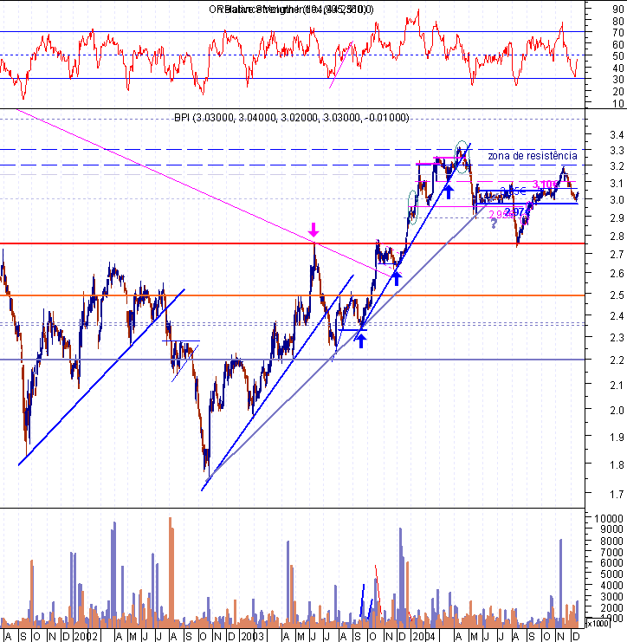The height and width of the screenshot is (642, 627).
Task: Click the 2.4 value on the price axis
Action: (x=617, y=315)
